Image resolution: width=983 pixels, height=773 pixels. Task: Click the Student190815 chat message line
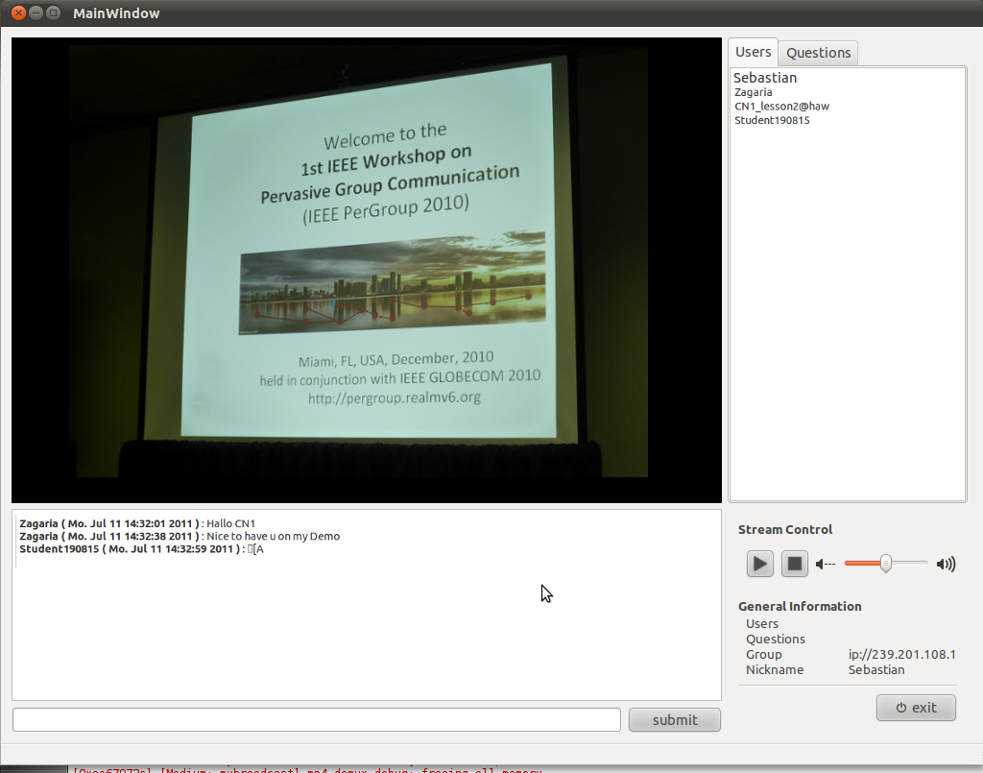pyautogui.click(x=142, y=549)
